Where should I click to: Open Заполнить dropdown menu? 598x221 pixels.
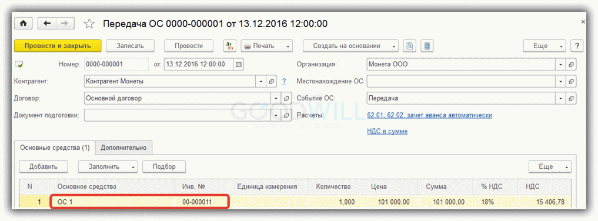pos(108,166)
